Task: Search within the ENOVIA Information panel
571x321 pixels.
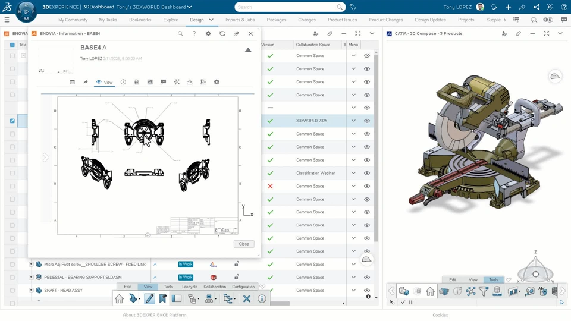Action: (x=180, y=33)
